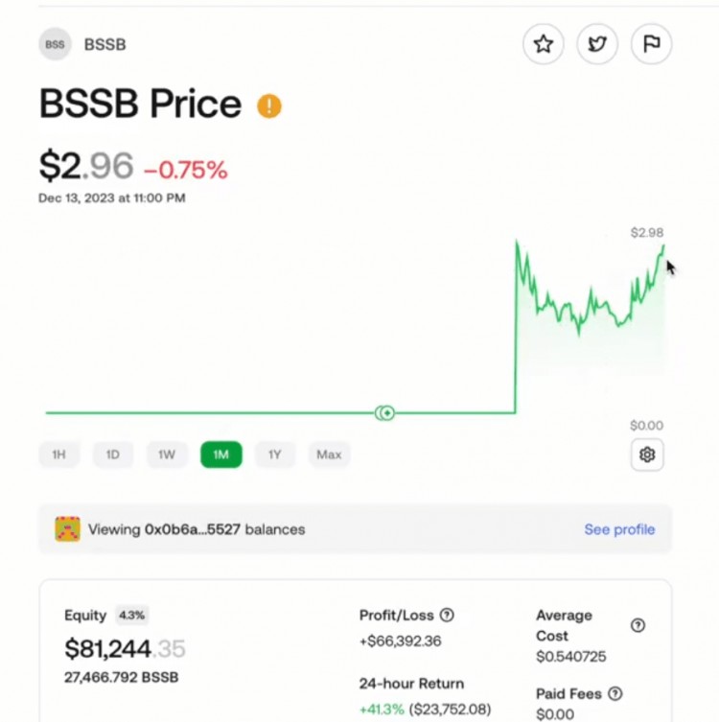Screen dimensions: 719x722
Task: Click the flag report icon
Action: coord(651,44)
